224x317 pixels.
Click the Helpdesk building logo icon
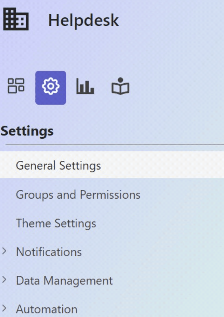tap(16, 19)
